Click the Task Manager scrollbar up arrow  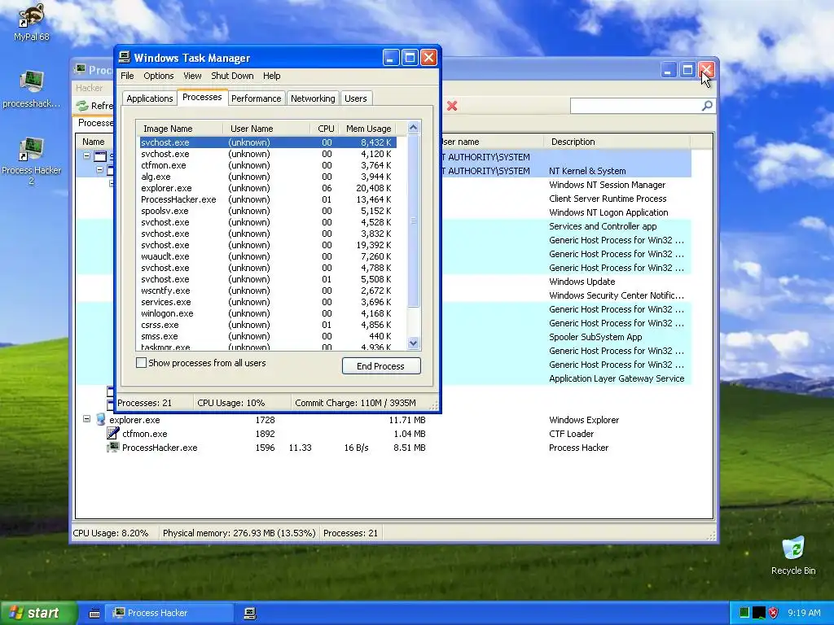click(x=413, y=128)
